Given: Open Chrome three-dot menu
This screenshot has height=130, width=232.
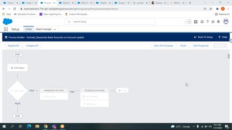Looking at the screenshot, I should pyautogui.click(x=228, y=9).
